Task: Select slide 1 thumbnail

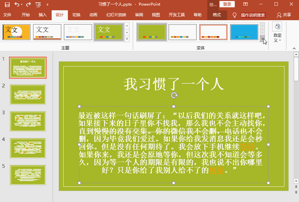Action: (x=28, y=68)
